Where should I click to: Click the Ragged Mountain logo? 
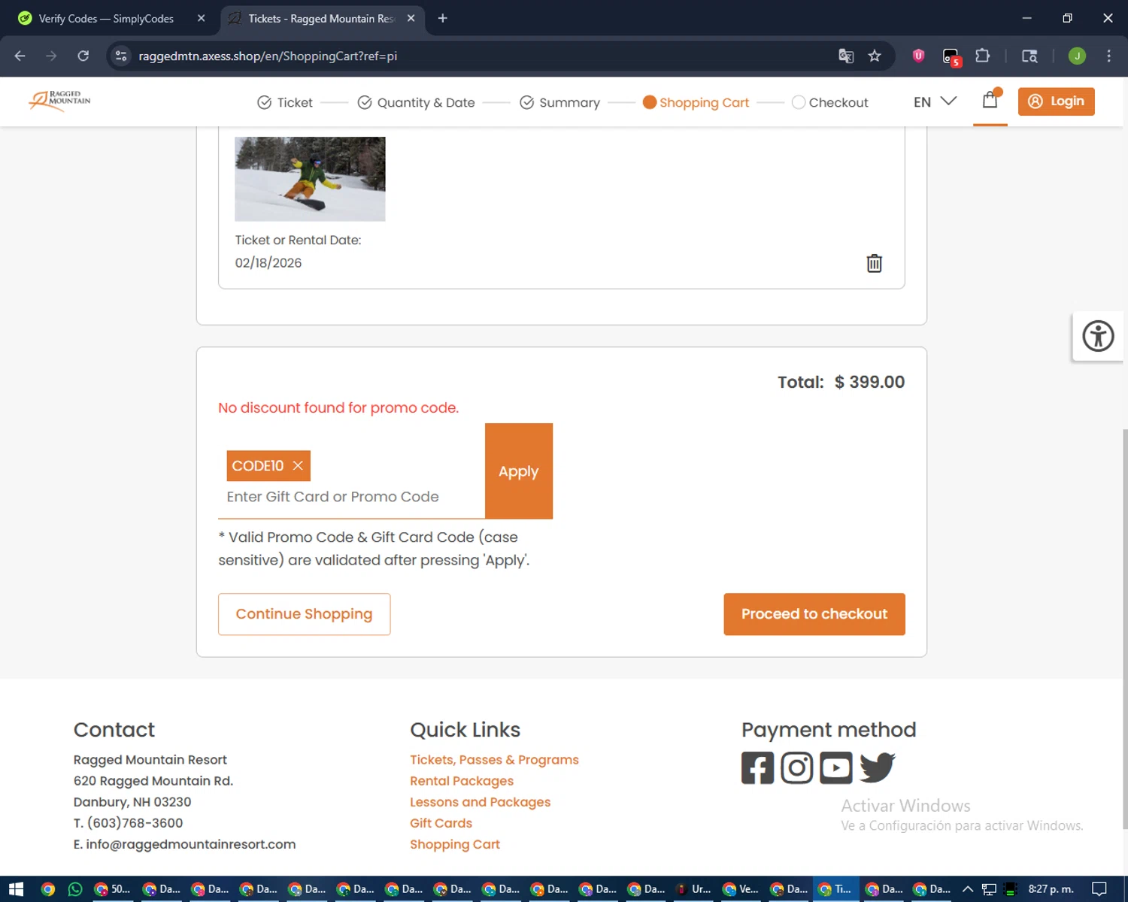[59, 101]
